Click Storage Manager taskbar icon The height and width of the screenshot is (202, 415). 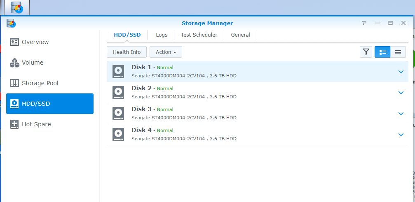[x=17, y=7]
